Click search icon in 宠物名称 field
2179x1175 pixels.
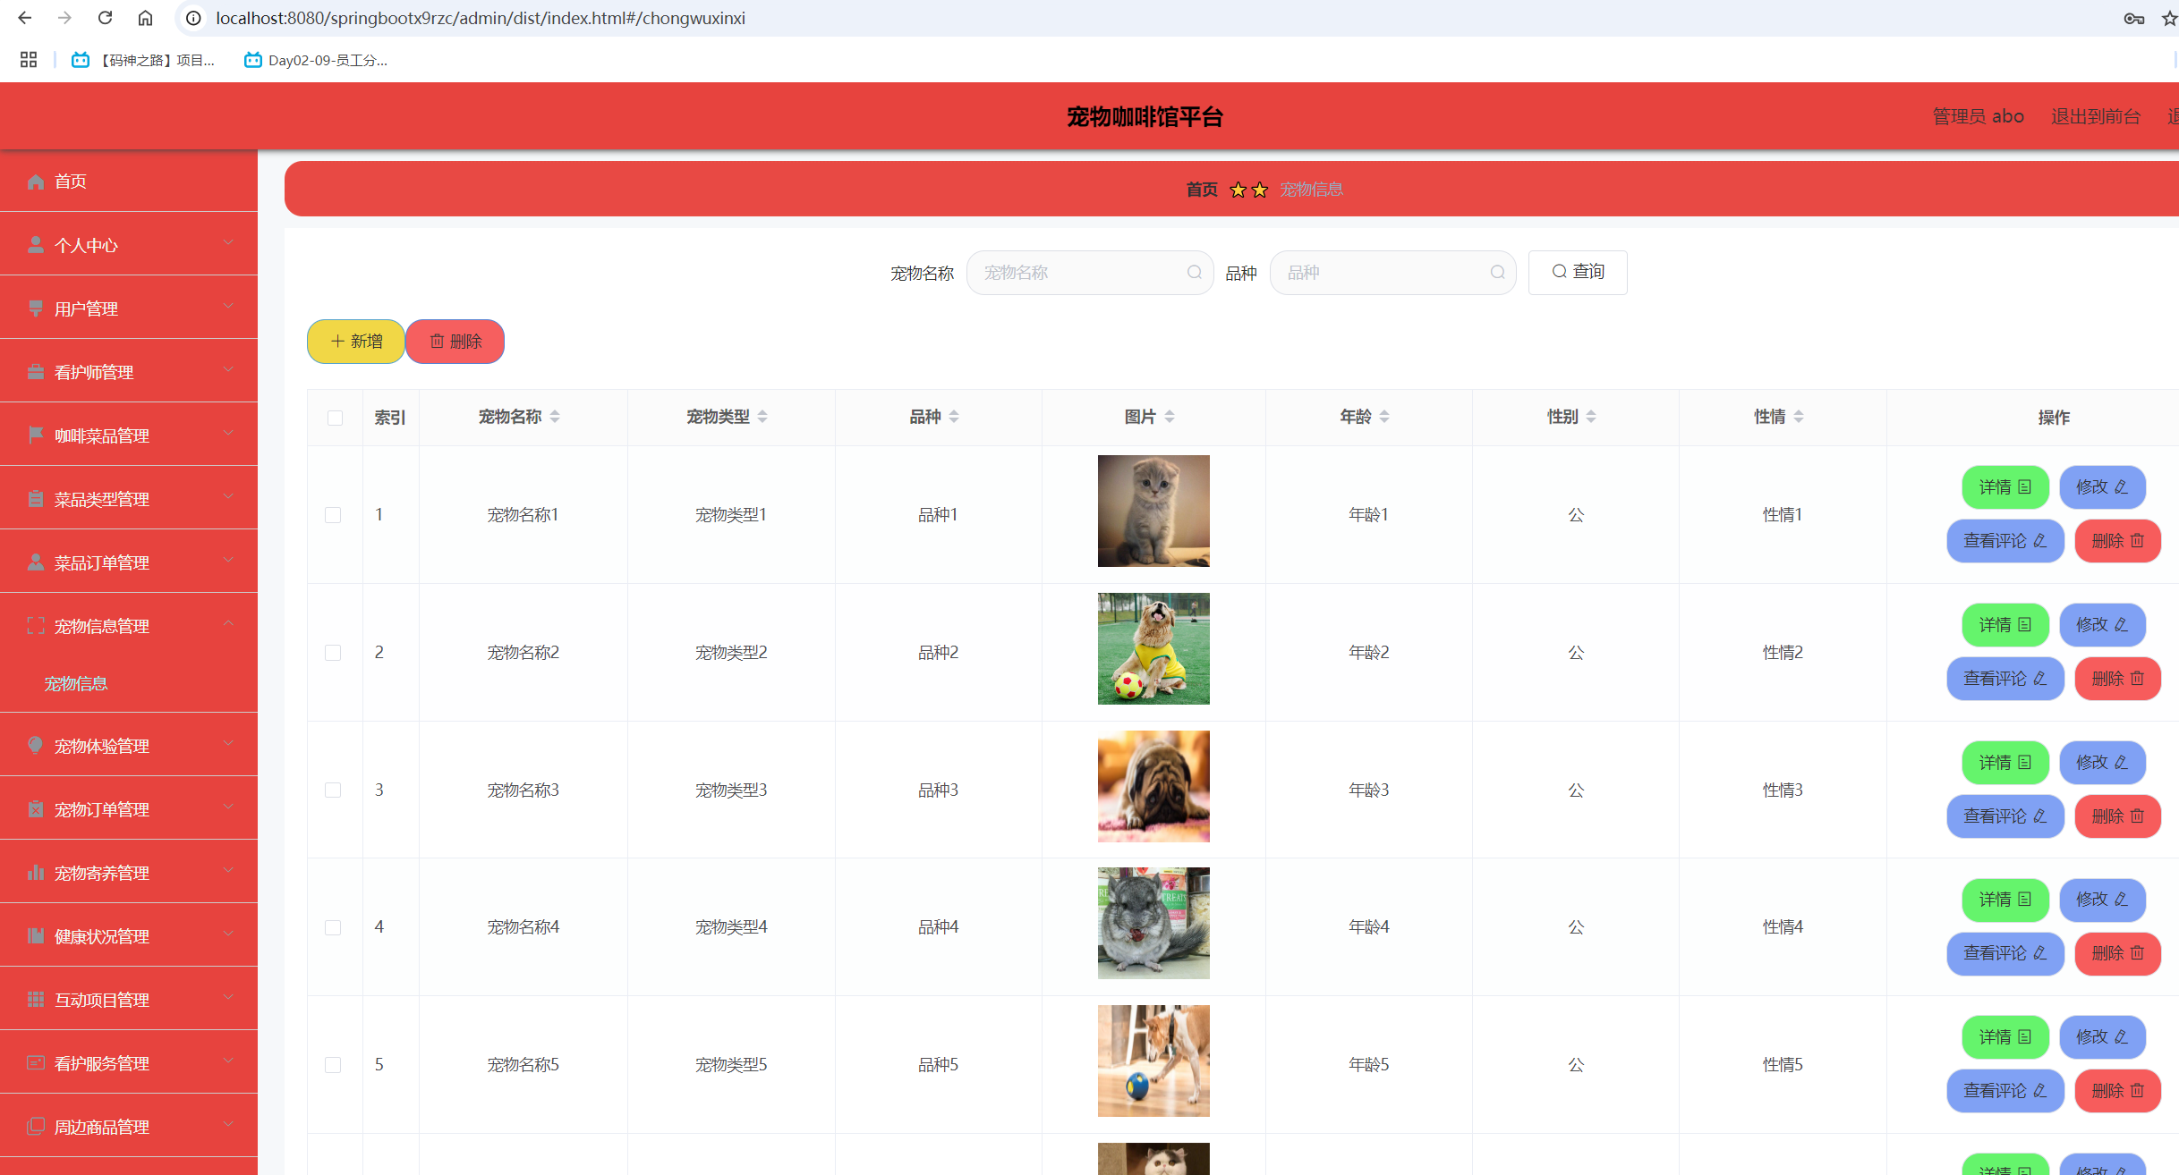tap(1194, 273)
